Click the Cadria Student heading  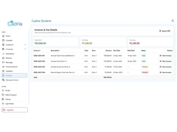[x=41, y=21]
